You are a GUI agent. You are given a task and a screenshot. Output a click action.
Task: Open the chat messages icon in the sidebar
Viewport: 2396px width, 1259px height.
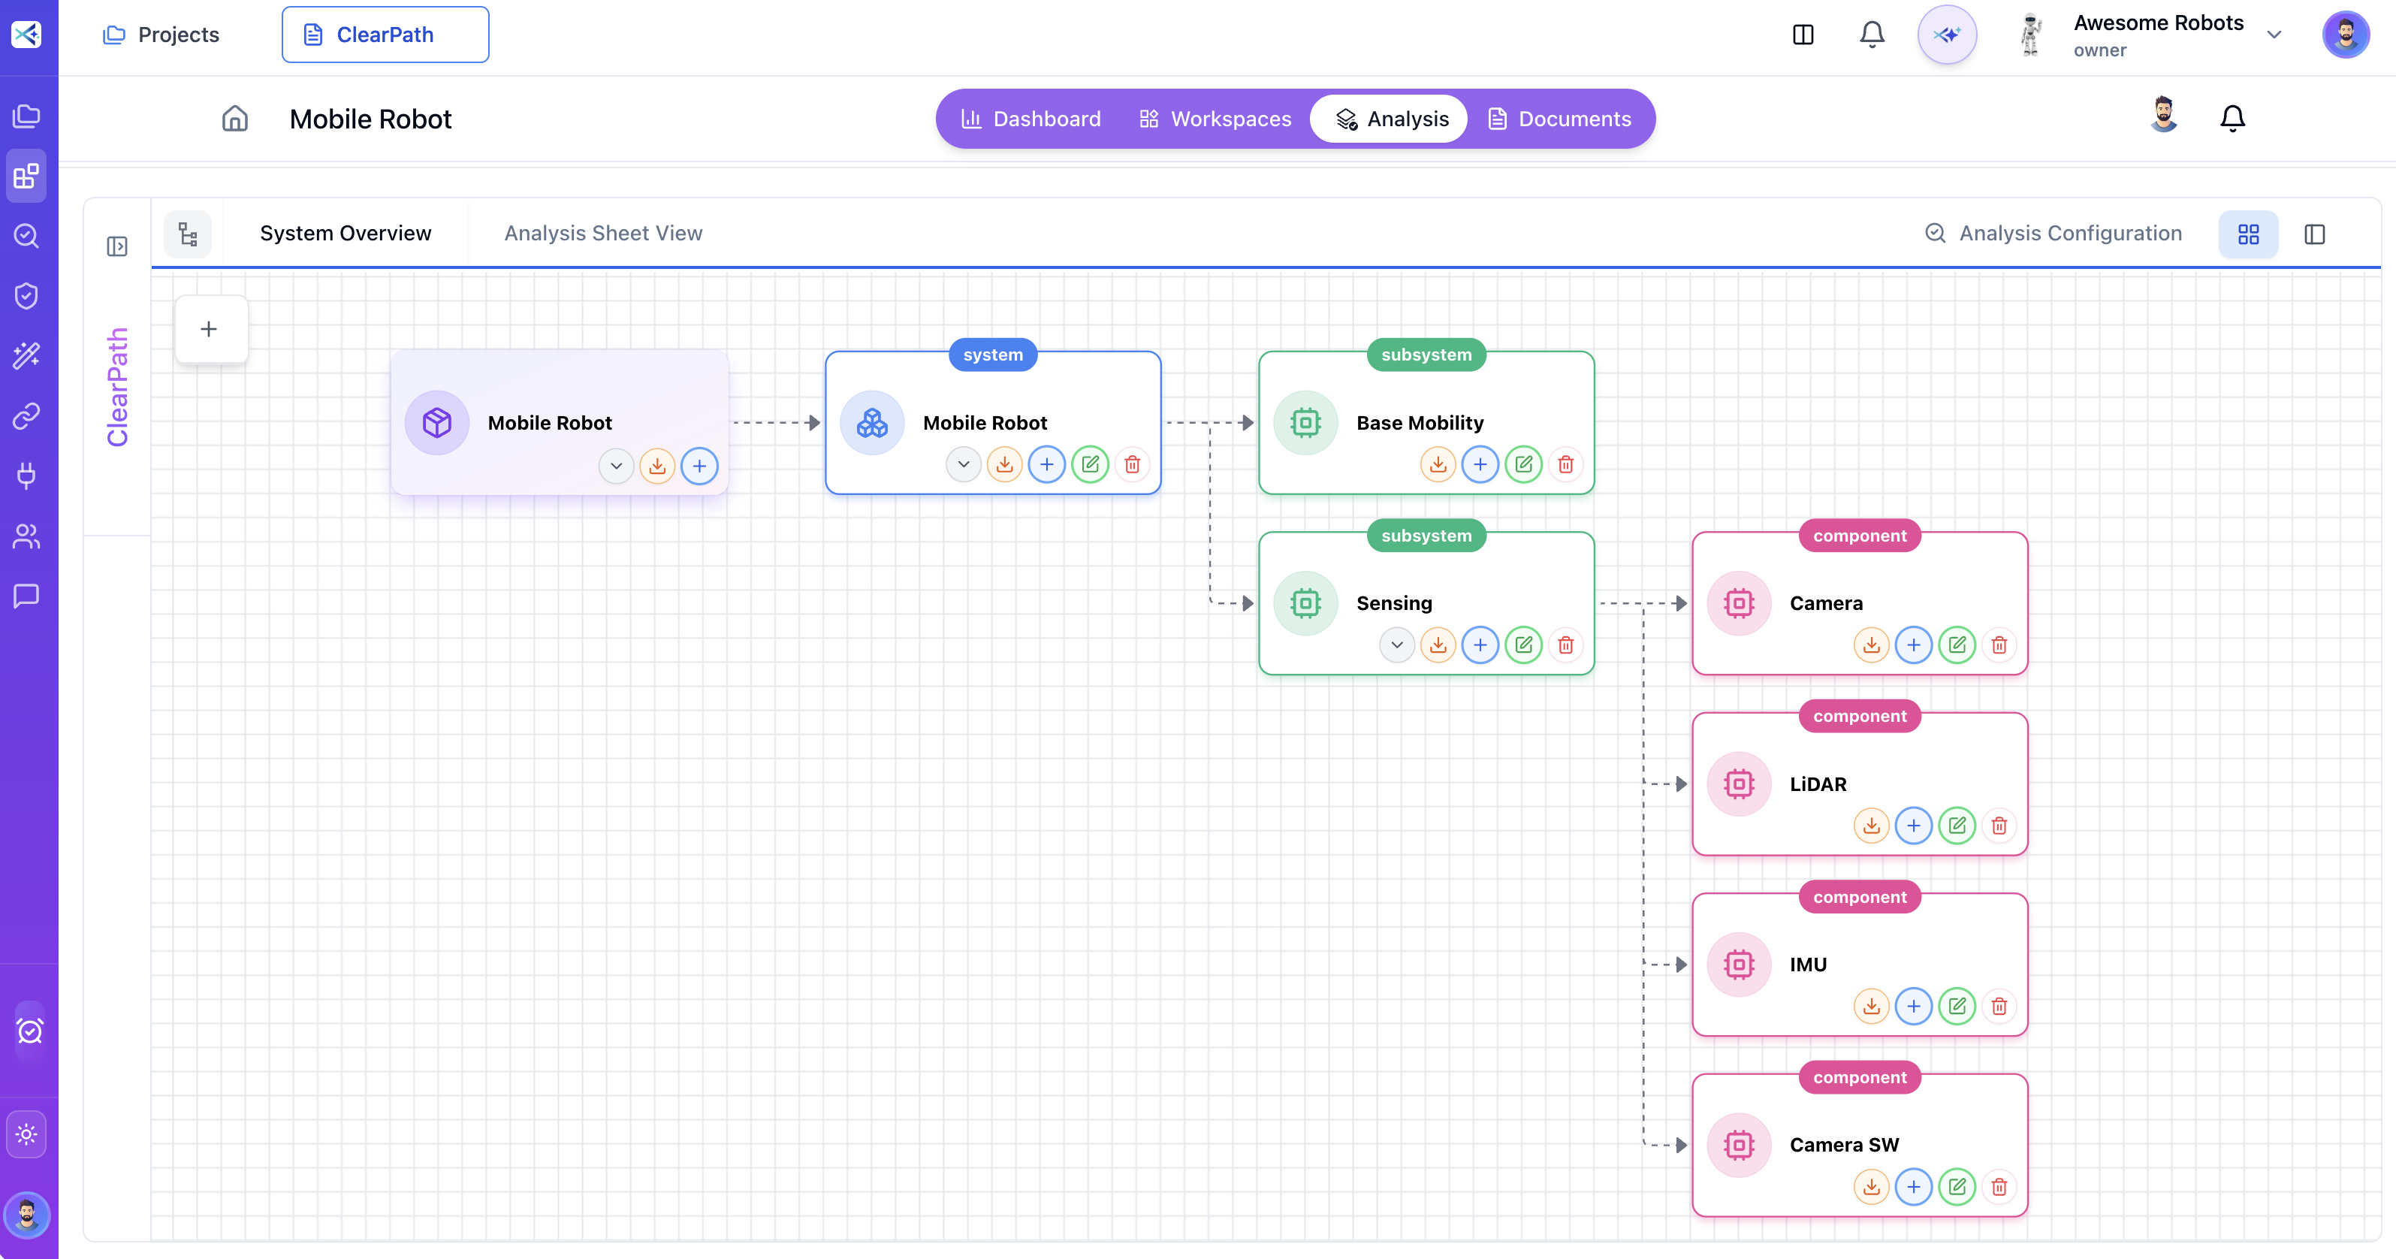click(26, 596)
